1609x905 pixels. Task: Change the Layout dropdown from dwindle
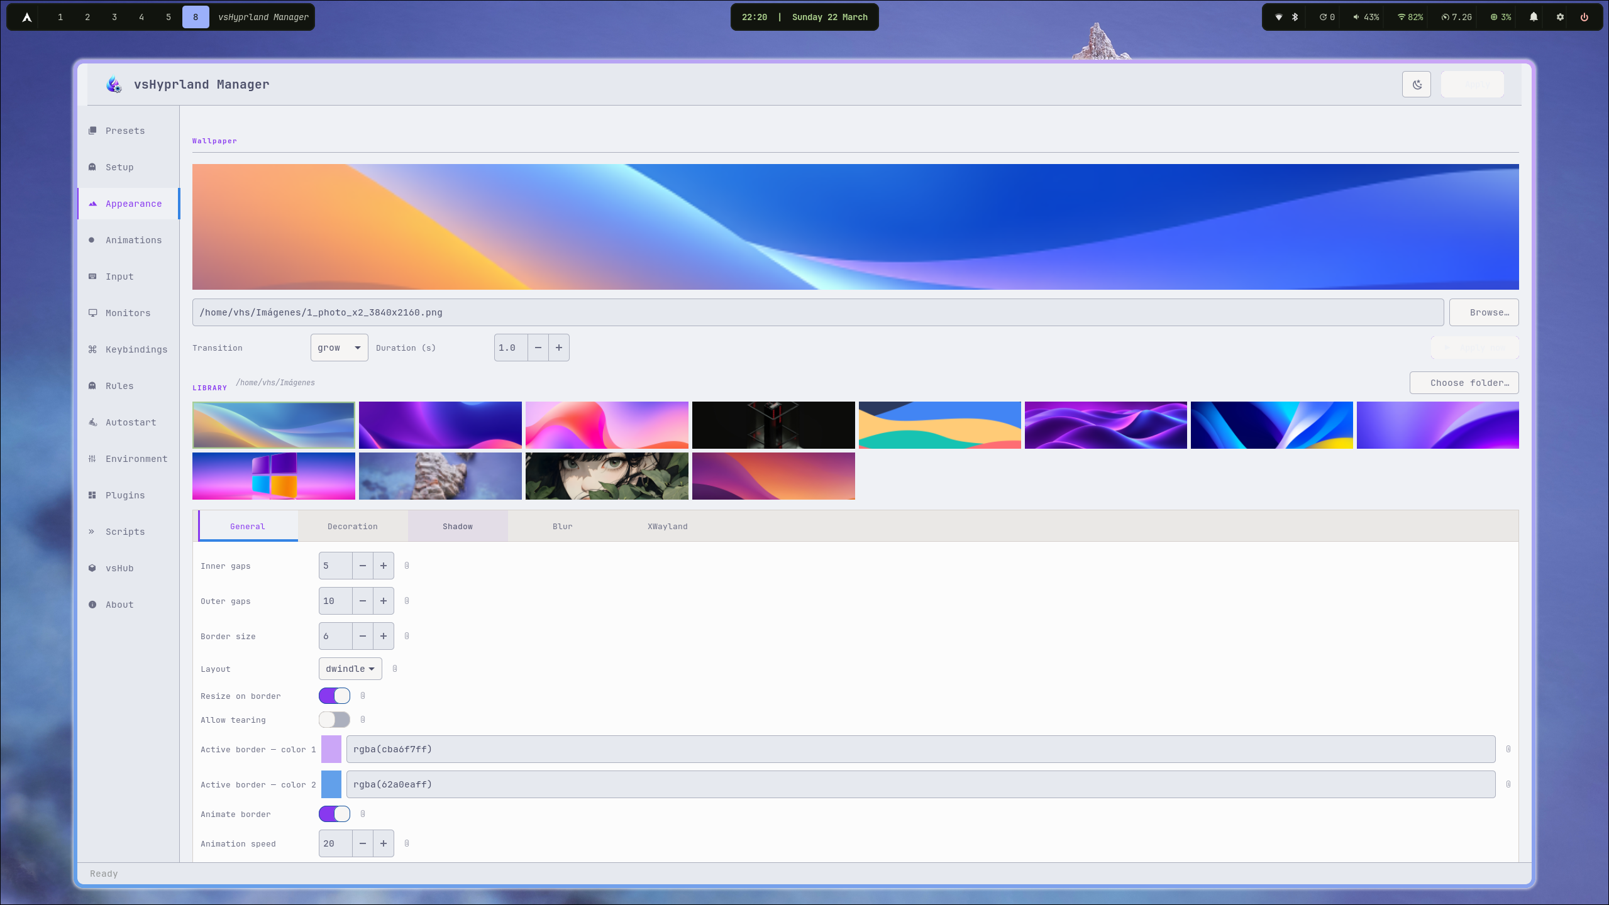click(x=350, y=668)
